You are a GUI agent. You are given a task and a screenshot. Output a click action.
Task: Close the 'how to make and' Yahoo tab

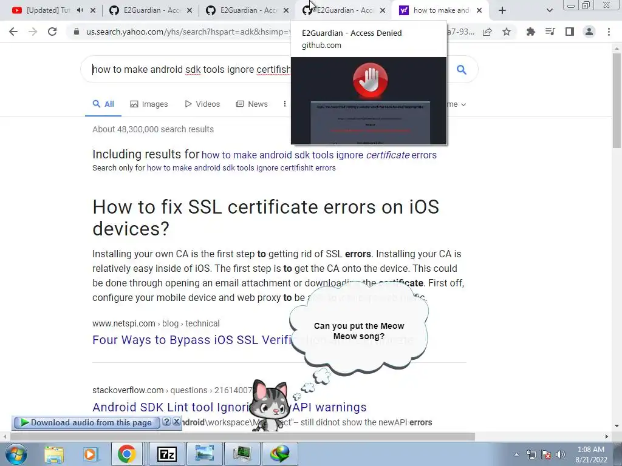click(x=479, y=10)
